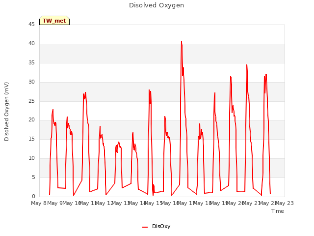314x236 pixels.
Task: Click the y-axis value 10
Action: (x=31, y=158)
